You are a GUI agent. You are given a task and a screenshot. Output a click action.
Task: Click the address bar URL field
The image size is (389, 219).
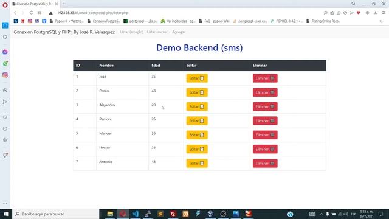coord(184,13)
